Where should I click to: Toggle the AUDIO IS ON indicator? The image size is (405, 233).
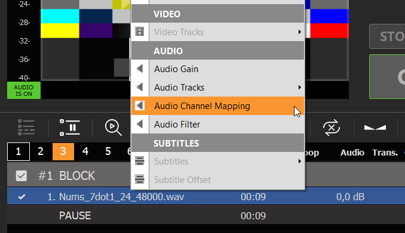pyautogui.click(x=24, y=90)
